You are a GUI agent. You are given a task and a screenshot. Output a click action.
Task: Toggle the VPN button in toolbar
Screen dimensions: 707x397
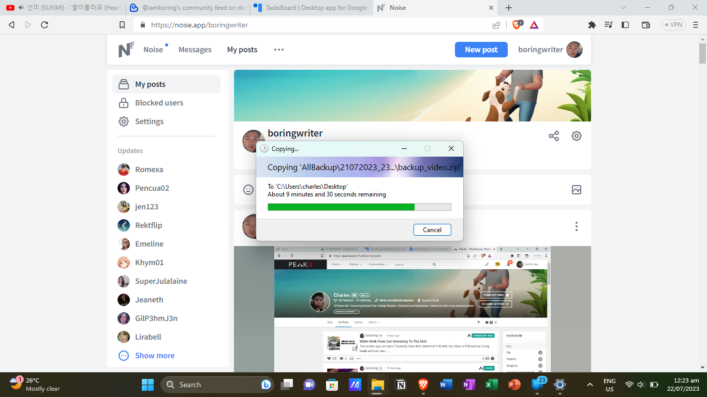[x=673, y=25]
